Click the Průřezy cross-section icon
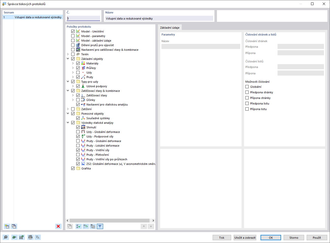330x243 pixels. (83, 68)
